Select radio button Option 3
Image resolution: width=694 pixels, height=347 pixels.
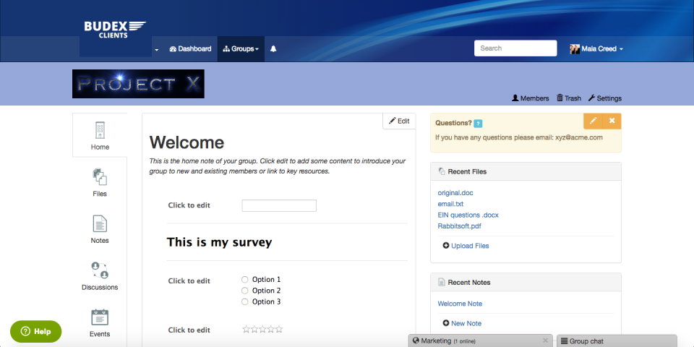pyautogui.click(x=245, y=301)
